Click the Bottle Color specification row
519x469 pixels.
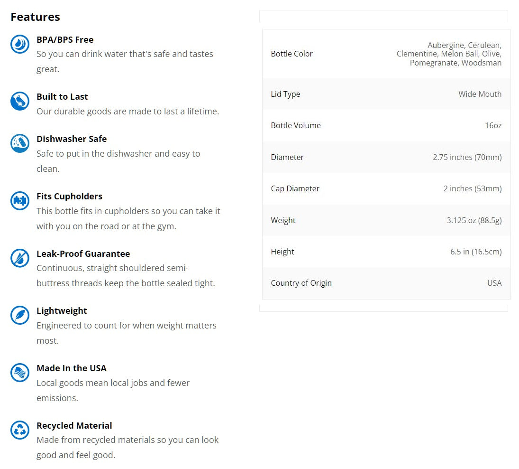pos(386,54)
